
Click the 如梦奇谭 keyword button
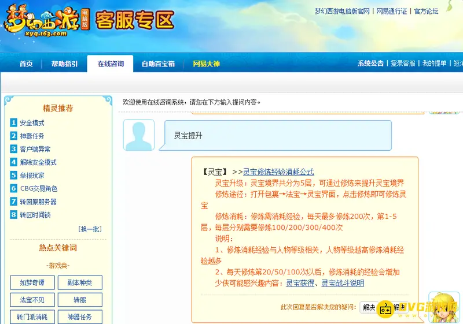[x=32, y=283]
